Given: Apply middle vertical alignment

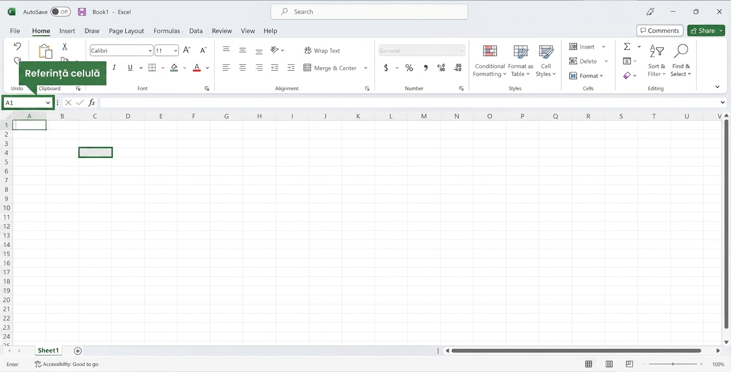Looking at the screenshot, I should [x=242, y=50].
